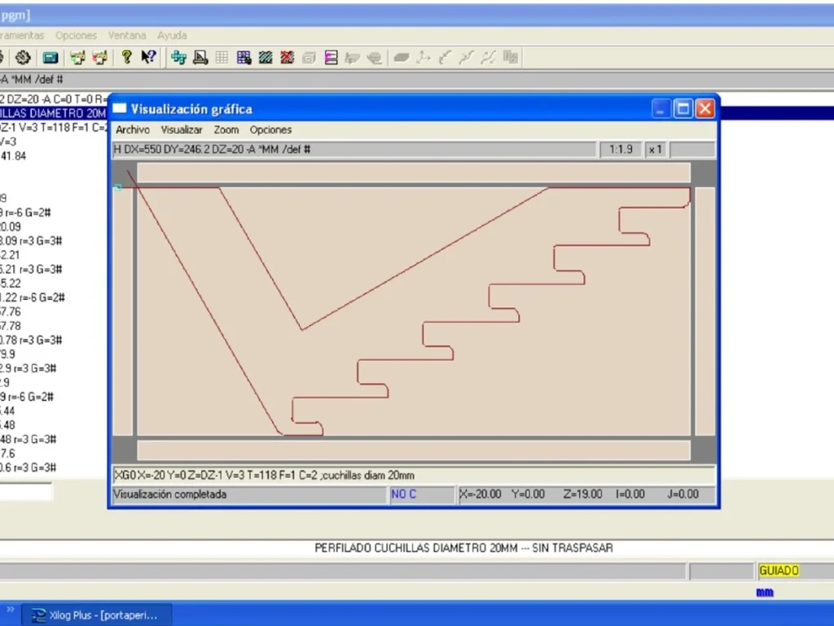
Task: Close the Visualización gráfica window
Action: coord(705,109)
